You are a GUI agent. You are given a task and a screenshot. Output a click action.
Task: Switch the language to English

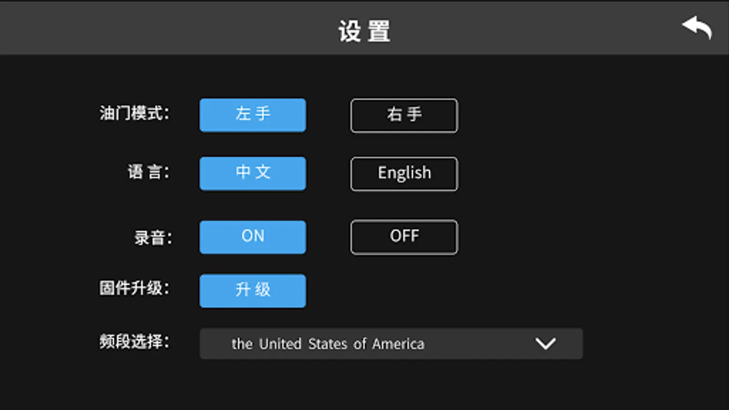pyautogui.click(x=404, y=174)
